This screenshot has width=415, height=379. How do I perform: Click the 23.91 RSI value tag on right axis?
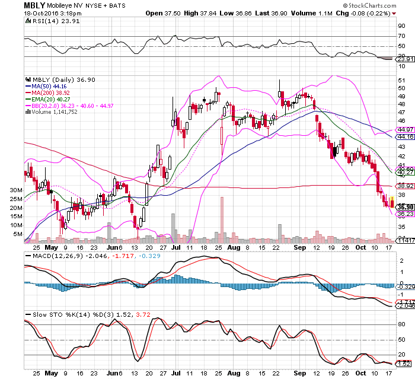pos(405,59)
